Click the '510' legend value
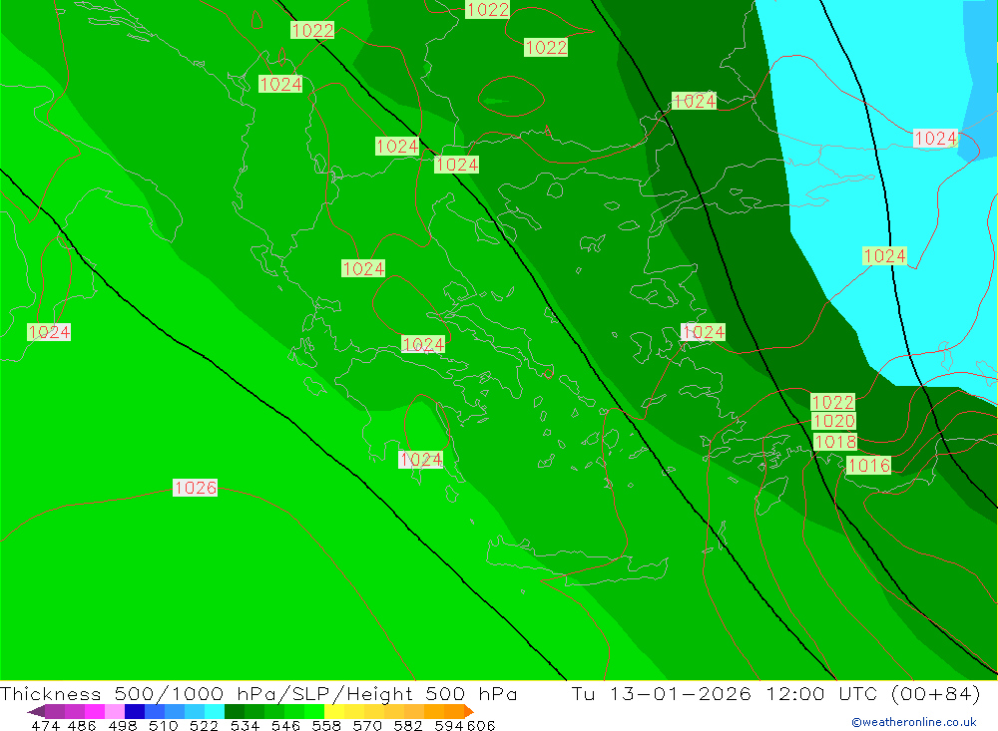This screenshot has width=998, height=731. [163, 725]
